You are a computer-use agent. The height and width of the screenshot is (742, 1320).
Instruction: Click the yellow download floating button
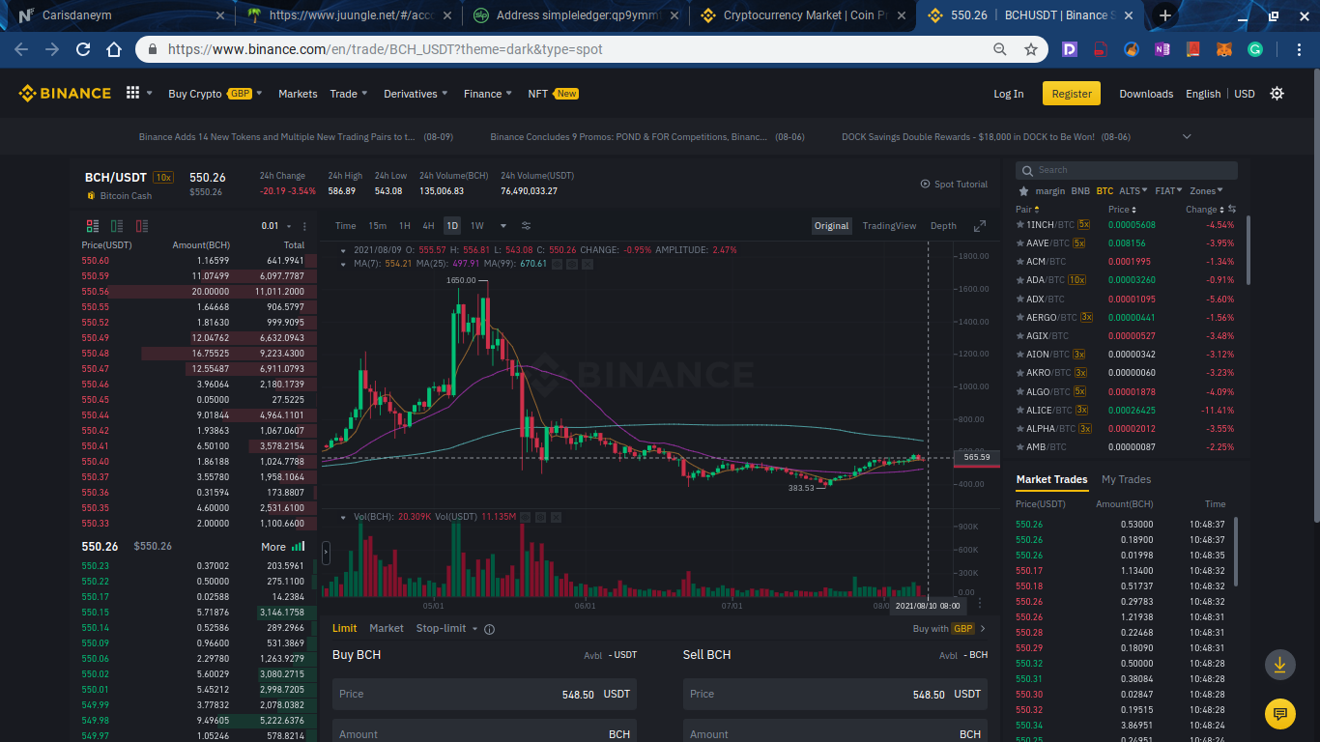[1279, 664]
